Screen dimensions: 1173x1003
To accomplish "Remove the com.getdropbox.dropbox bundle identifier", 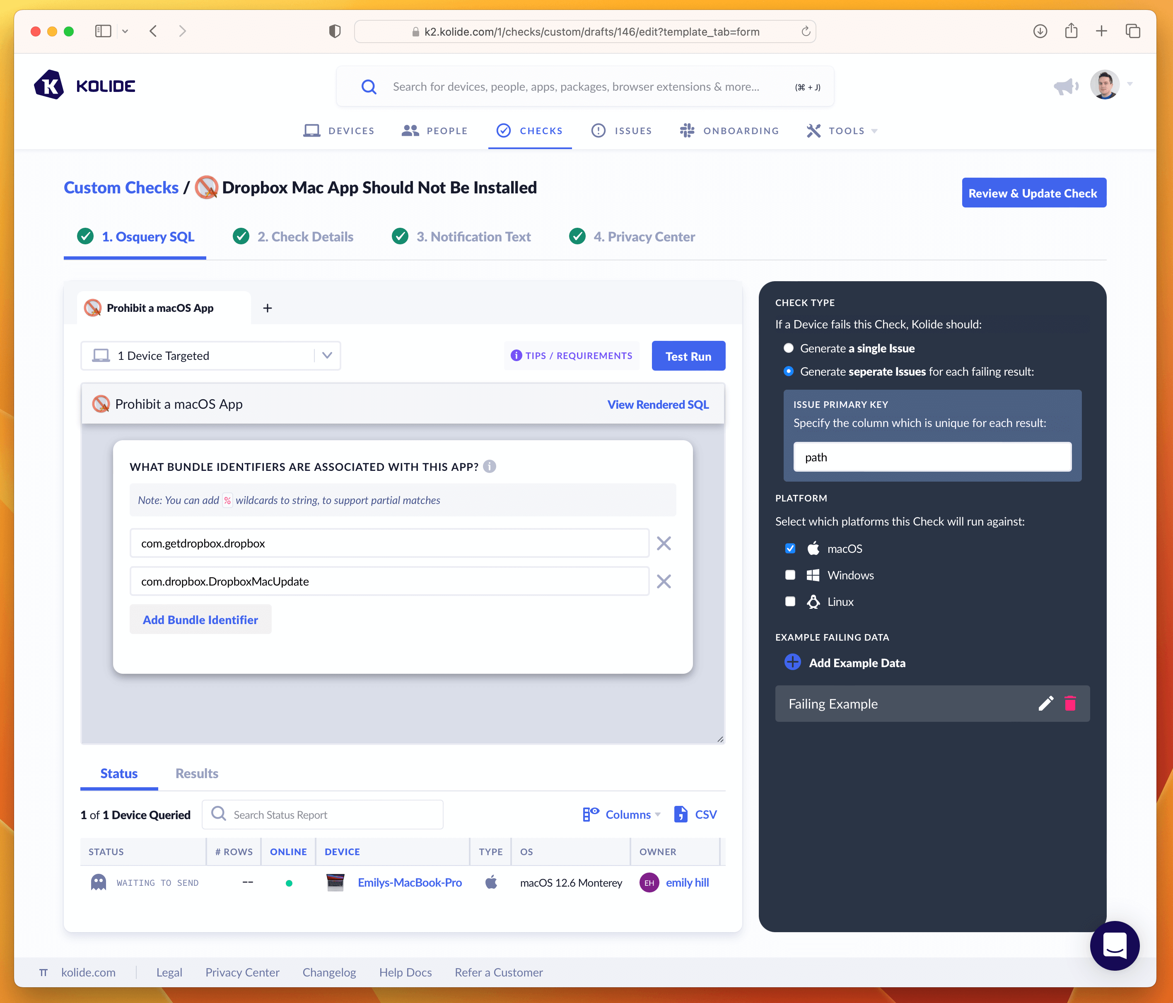I will point(664,543).
